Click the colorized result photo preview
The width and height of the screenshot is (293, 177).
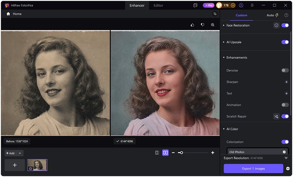165,83
